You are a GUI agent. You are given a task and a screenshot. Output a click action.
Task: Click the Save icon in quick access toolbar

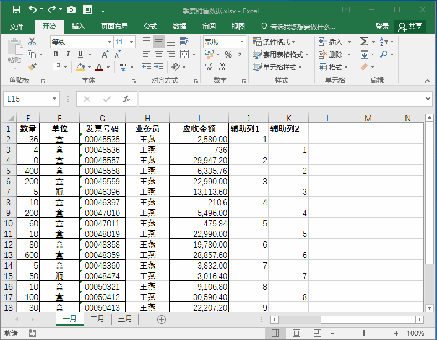point(17,10)
